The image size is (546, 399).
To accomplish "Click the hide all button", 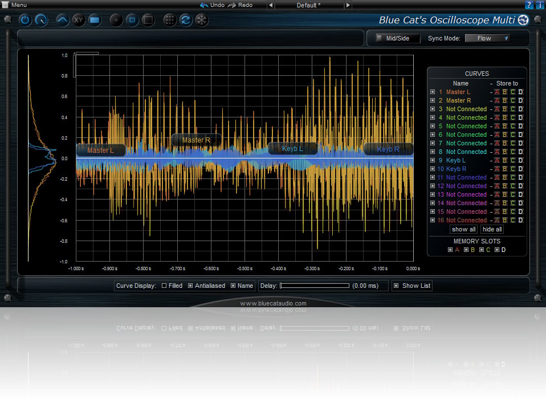I will click(492, 230).
